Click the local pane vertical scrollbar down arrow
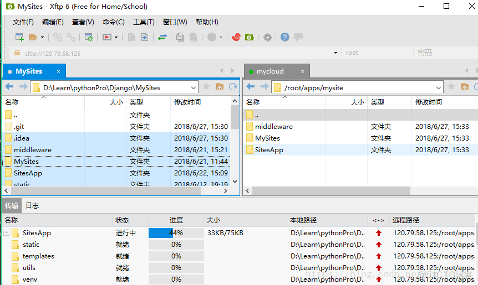The image size is (478, 285). (x=235, y=182)
